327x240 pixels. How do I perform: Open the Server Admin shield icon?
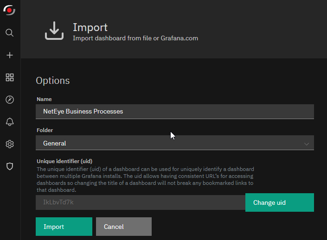tap(10, 166)
